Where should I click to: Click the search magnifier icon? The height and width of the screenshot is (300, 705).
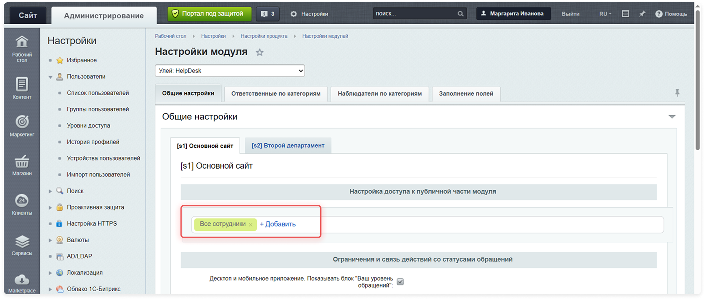pos(460,14)
